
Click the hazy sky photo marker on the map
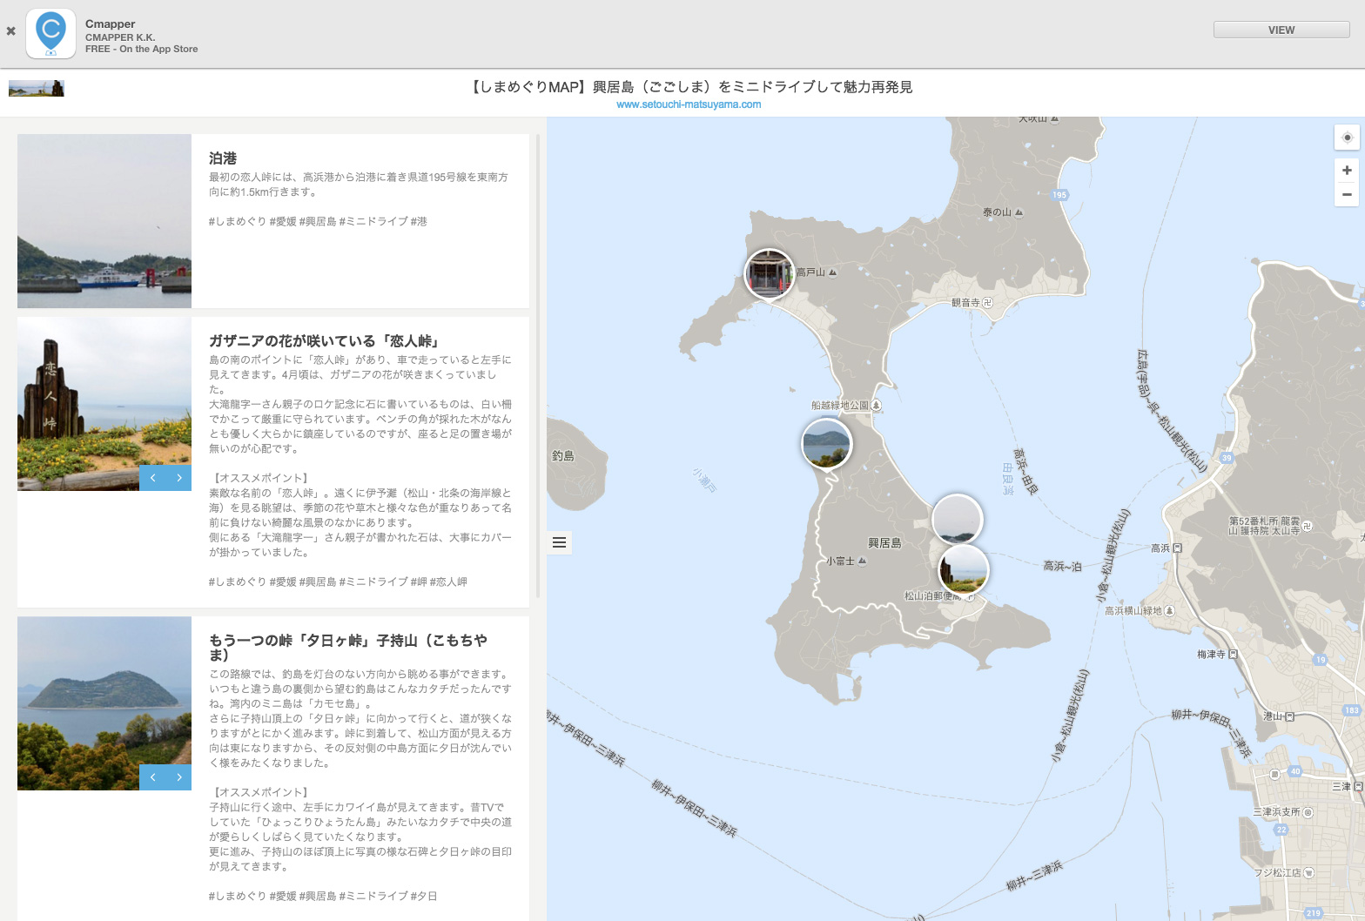tap(957, 517)
